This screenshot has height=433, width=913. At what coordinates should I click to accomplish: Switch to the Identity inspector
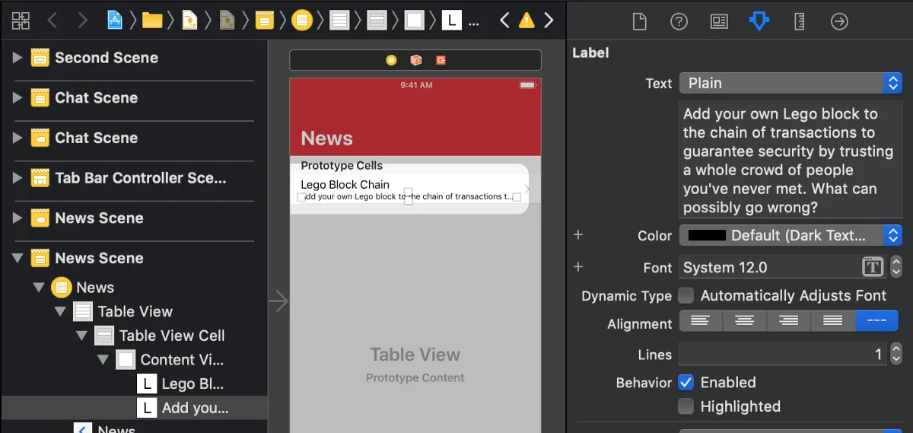click(x=719, y=21)
